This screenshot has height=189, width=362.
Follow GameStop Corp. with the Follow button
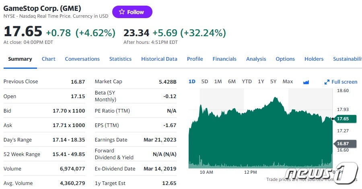pyautogui.click(x=132, y=12)
